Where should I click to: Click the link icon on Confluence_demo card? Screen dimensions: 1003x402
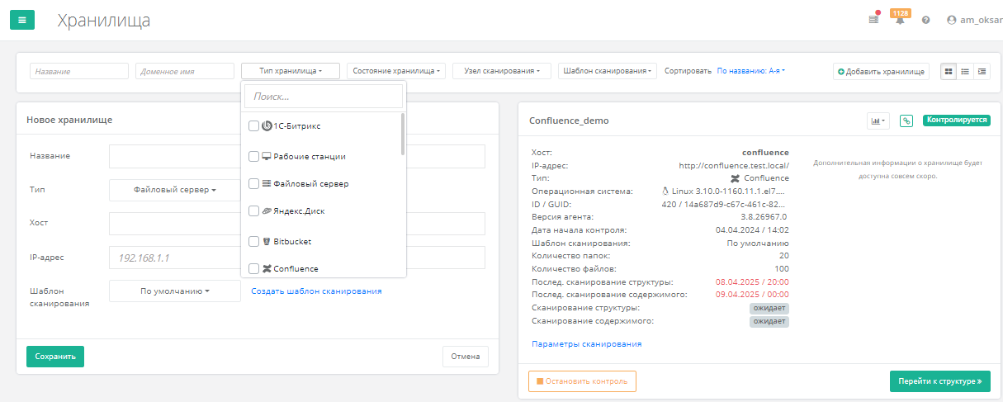click(x=906, y=121)
